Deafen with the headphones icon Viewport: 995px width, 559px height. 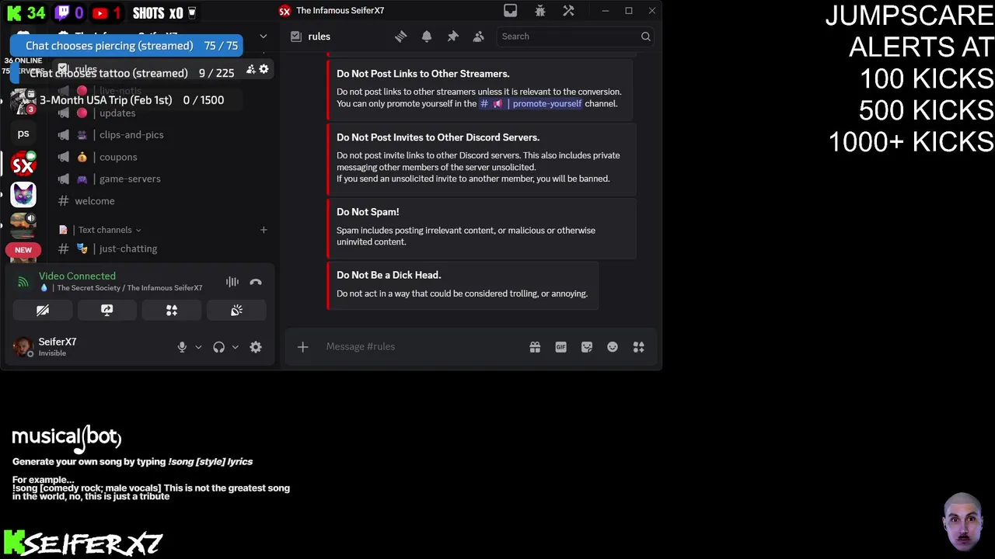click(218, 347)
